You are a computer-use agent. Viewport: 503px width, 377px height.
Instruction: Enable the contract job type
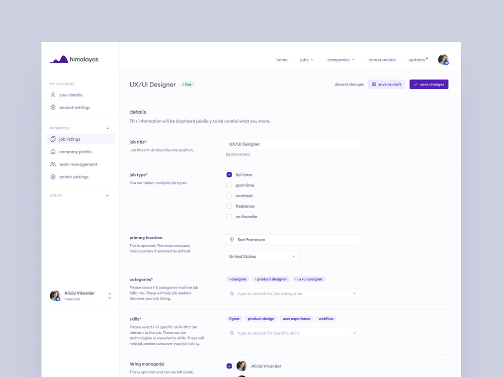click(x=229, y=196)
